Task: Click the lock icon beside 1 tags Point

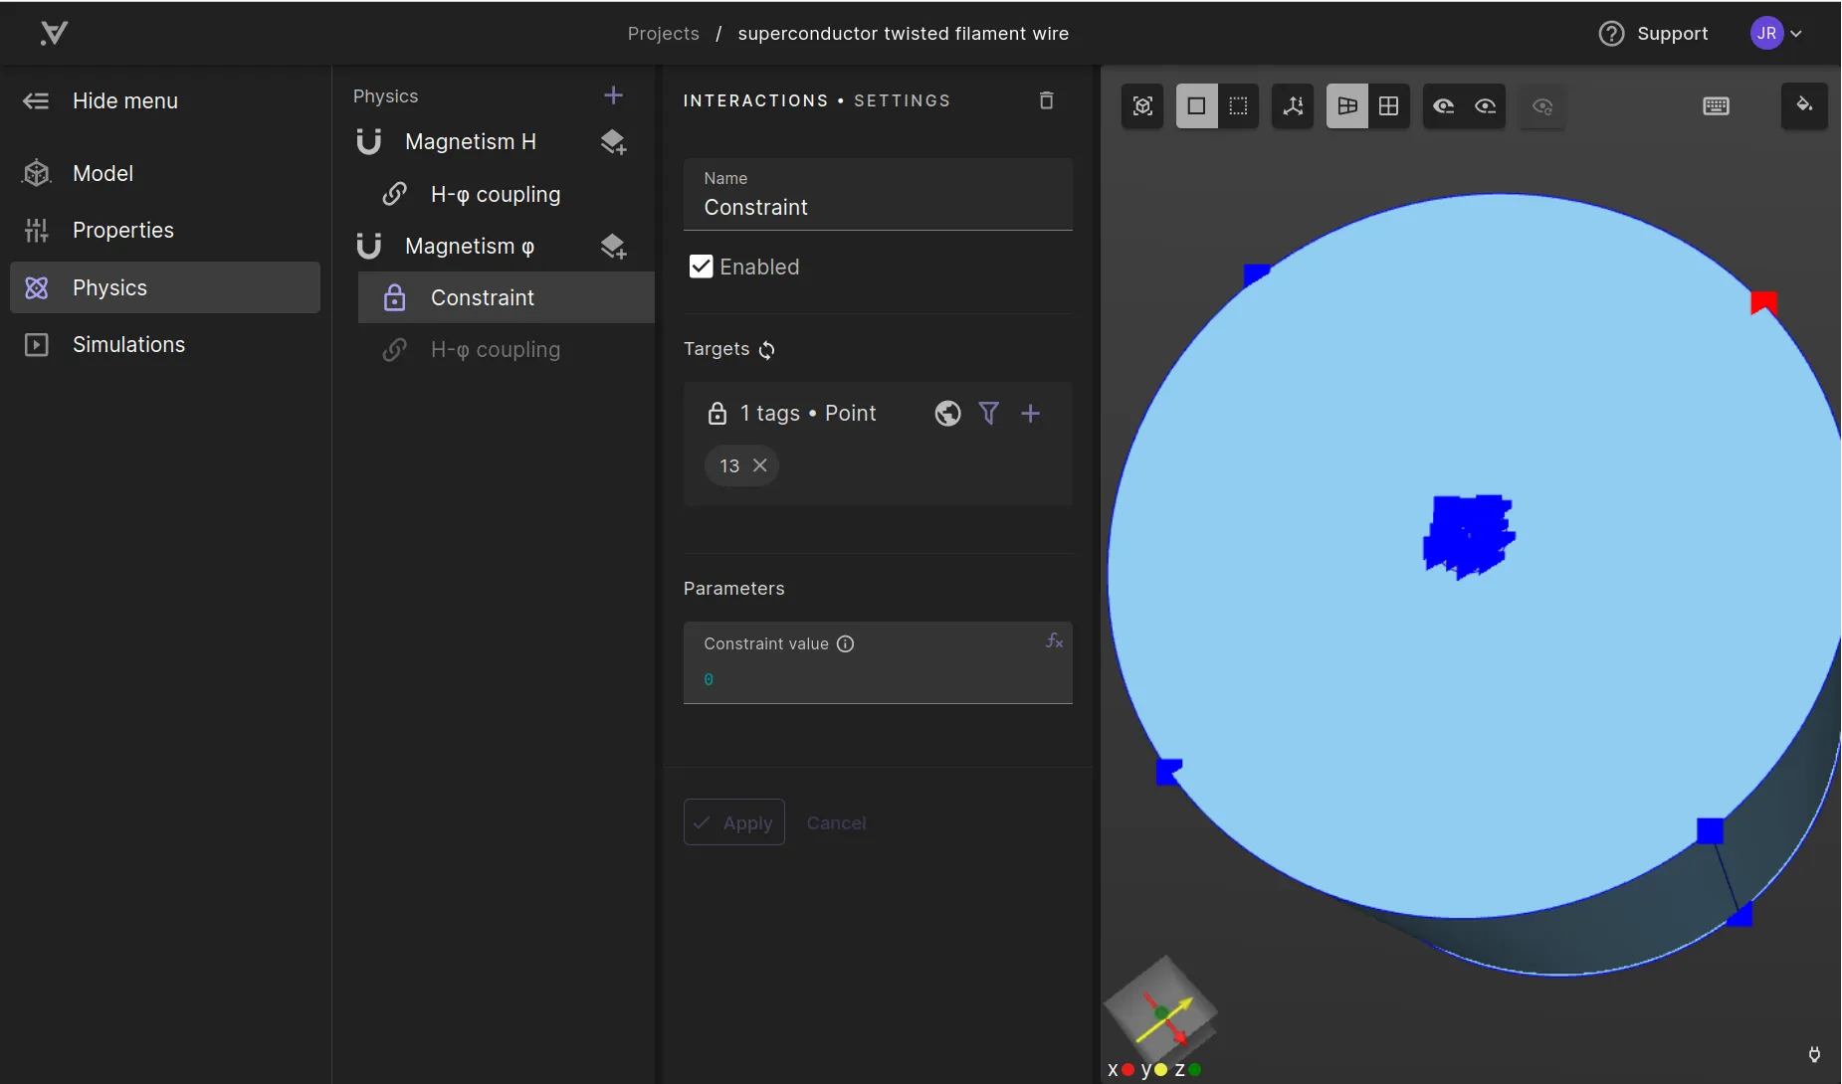Action: point(716,414)
